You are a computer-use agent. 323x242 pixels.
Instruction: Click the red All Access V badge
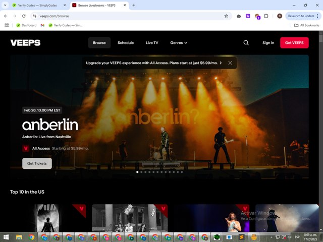click(x=26, y=148)
